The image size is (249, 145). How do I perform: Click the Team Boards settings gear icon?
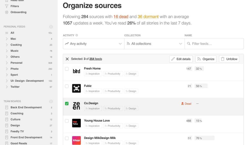[51, 101]
